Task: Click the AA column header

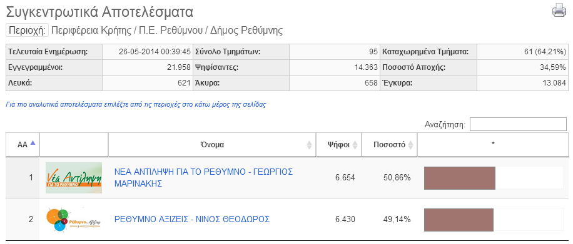Action: point(23,145)
